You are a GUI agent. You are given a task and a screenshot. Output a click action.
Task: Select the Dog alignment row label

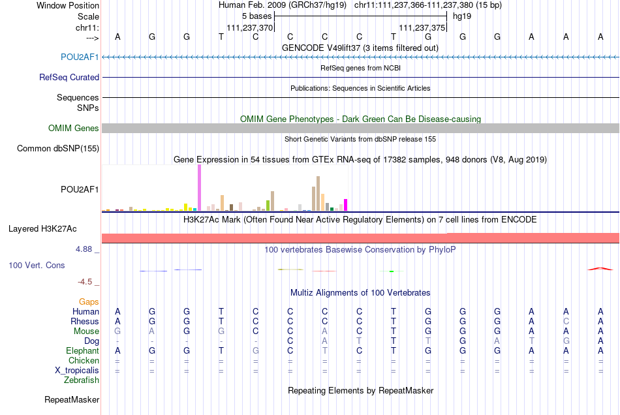(x=91, y=341)
